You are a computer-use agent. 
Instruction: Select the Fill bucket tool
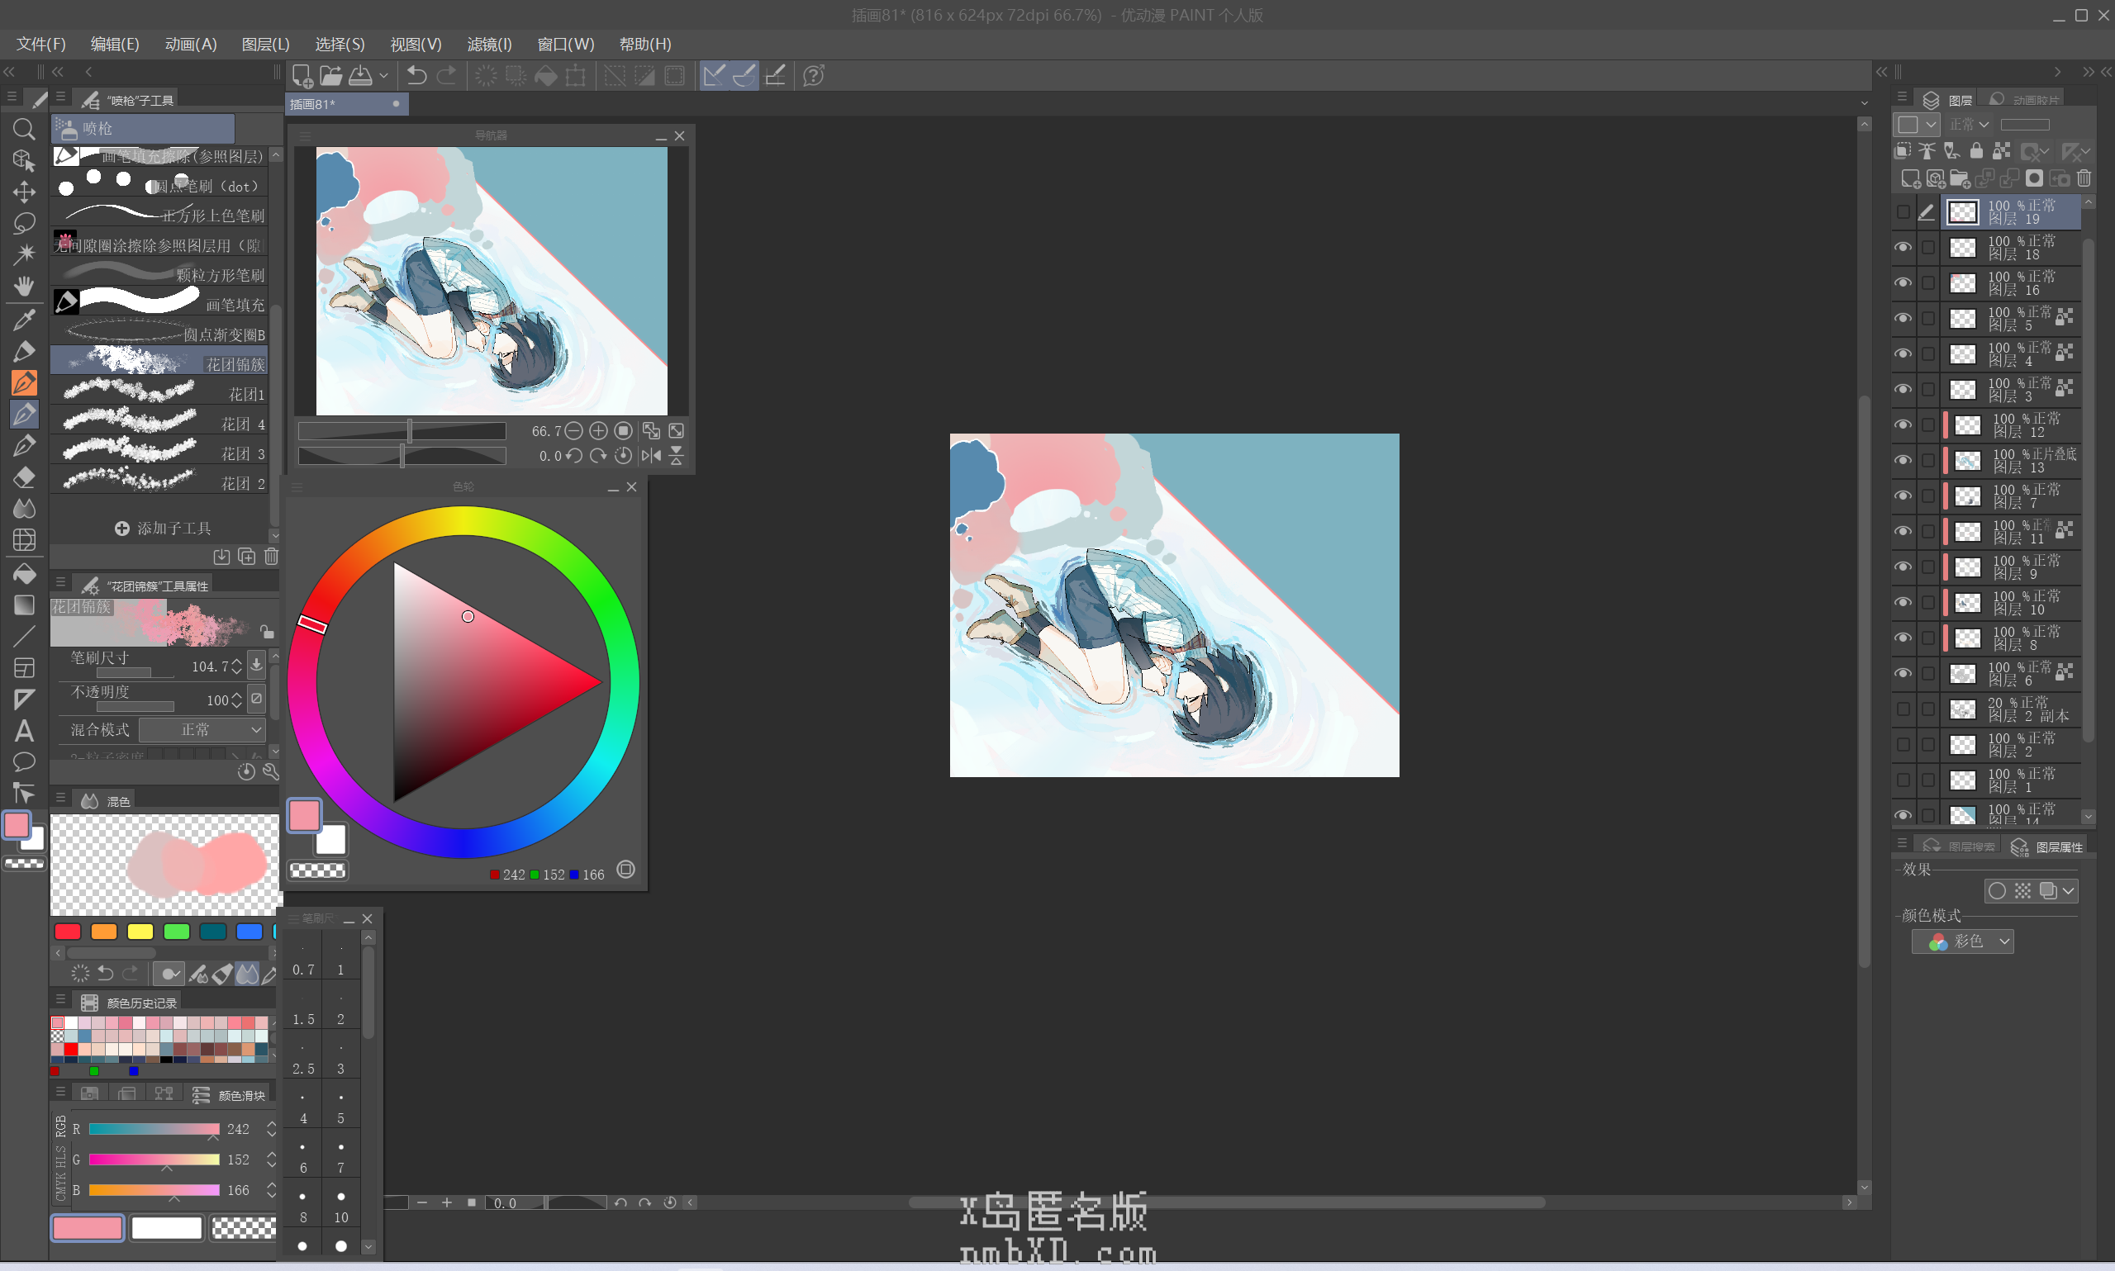click(x=24, y=573)
